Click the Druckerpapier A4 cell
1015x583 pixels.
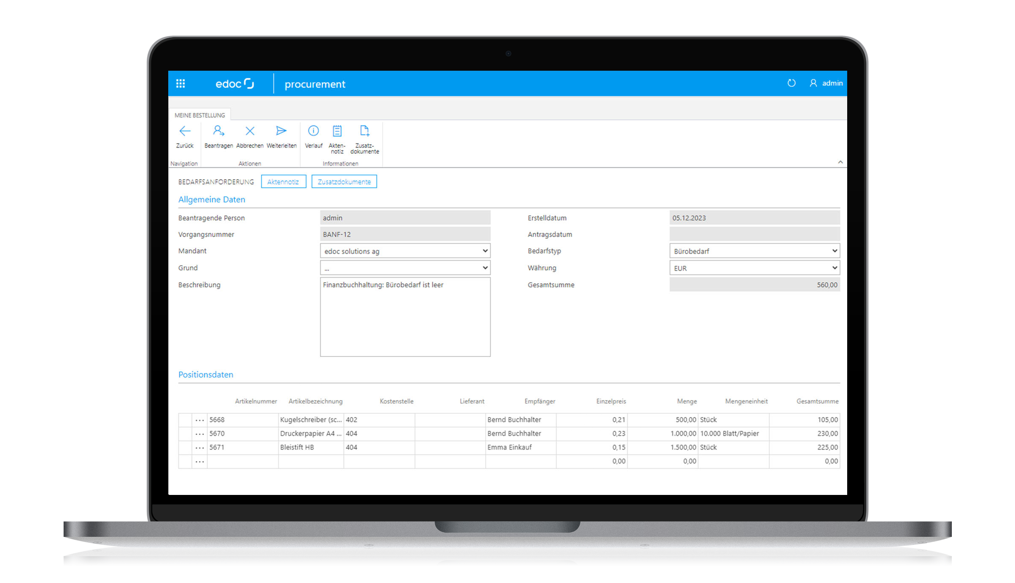pyautogui.click(x=311, y=434)
